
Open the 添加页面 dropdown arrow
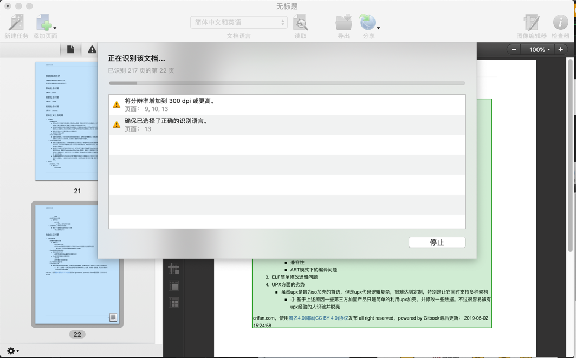55,28
